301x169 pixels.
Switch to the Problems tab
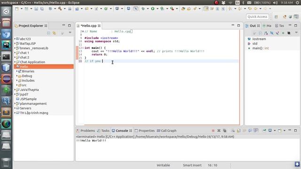(86, 131)
